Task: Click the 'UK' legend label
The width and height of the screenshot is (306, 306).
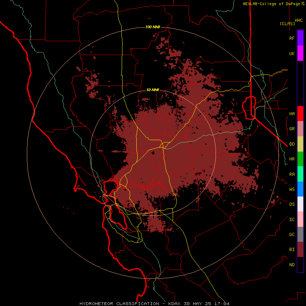Action: pos(292,53)
